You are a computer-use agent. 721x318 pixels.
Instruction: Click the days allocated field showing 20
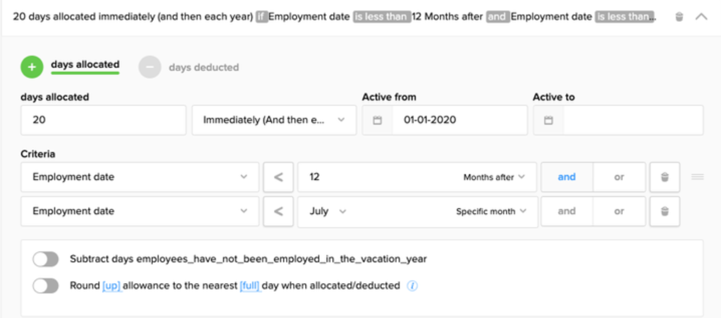pos(103,120)
